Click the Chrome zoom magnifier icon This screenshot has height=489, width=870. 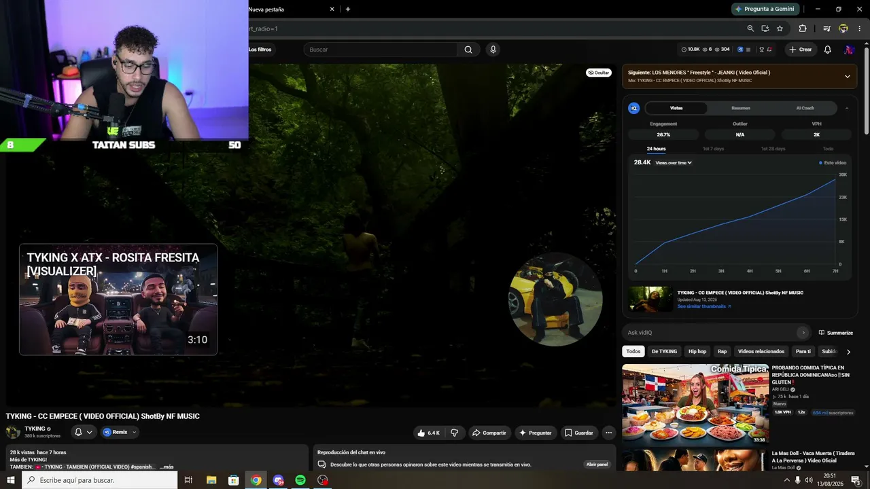tap(750, 29)
